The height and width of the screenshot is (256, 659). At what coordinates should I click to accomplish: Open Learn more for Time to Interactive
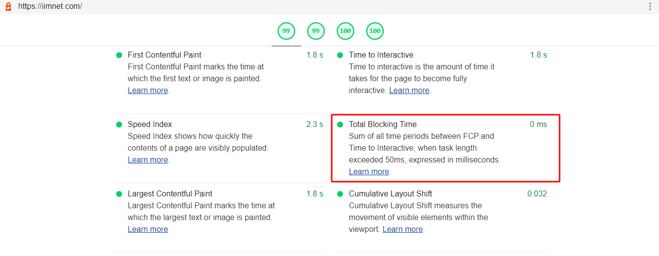point(409,91)
